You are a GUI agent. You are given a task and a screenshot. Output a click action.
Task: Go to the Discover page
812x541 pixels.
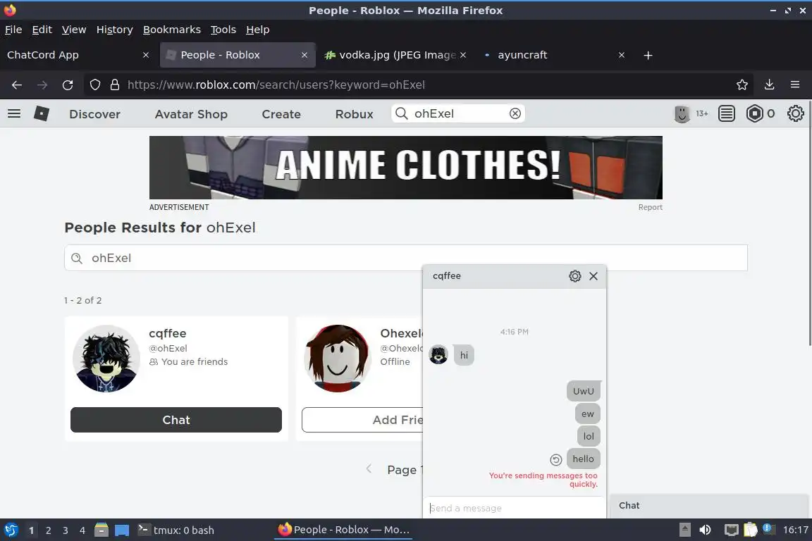coord(94,114)
